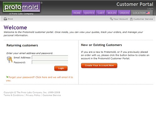Switch to the QUOTES tab
The width and height of the screenshot is (156, 118).
tap(89, 13)
